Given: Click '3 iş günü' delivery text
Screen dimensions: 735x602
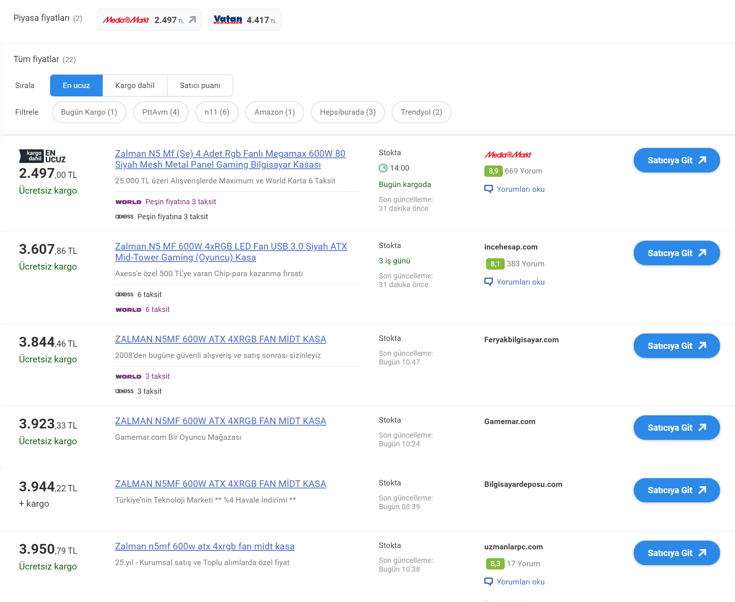Looking at the screenshot, I should pos(395,261).
